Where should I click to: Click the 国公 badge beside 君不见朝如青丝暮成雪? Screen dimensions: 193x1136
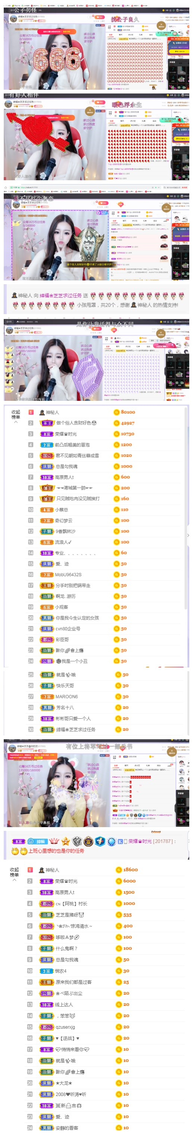pyautogui.click(x=47, y=455)
